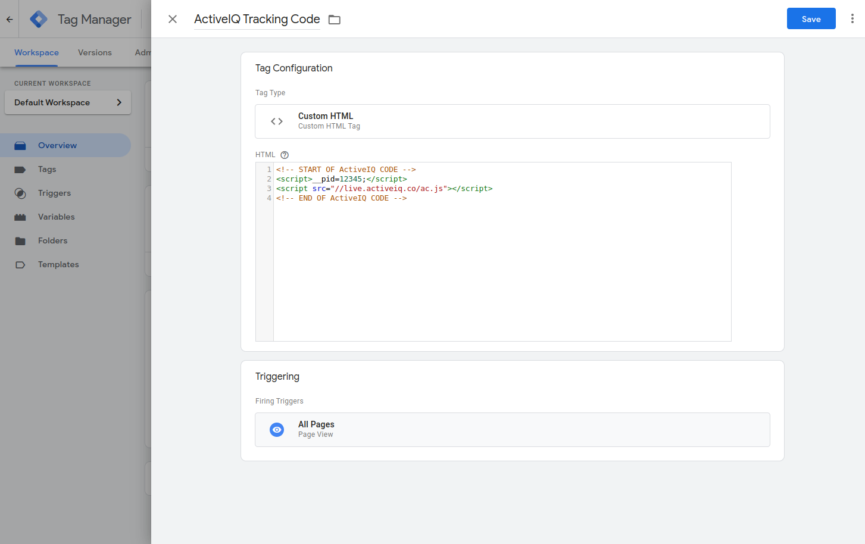This screenshot has width=865, height=544.
Task: Click the Tag Manager title text
Action: tap(95, 20)
